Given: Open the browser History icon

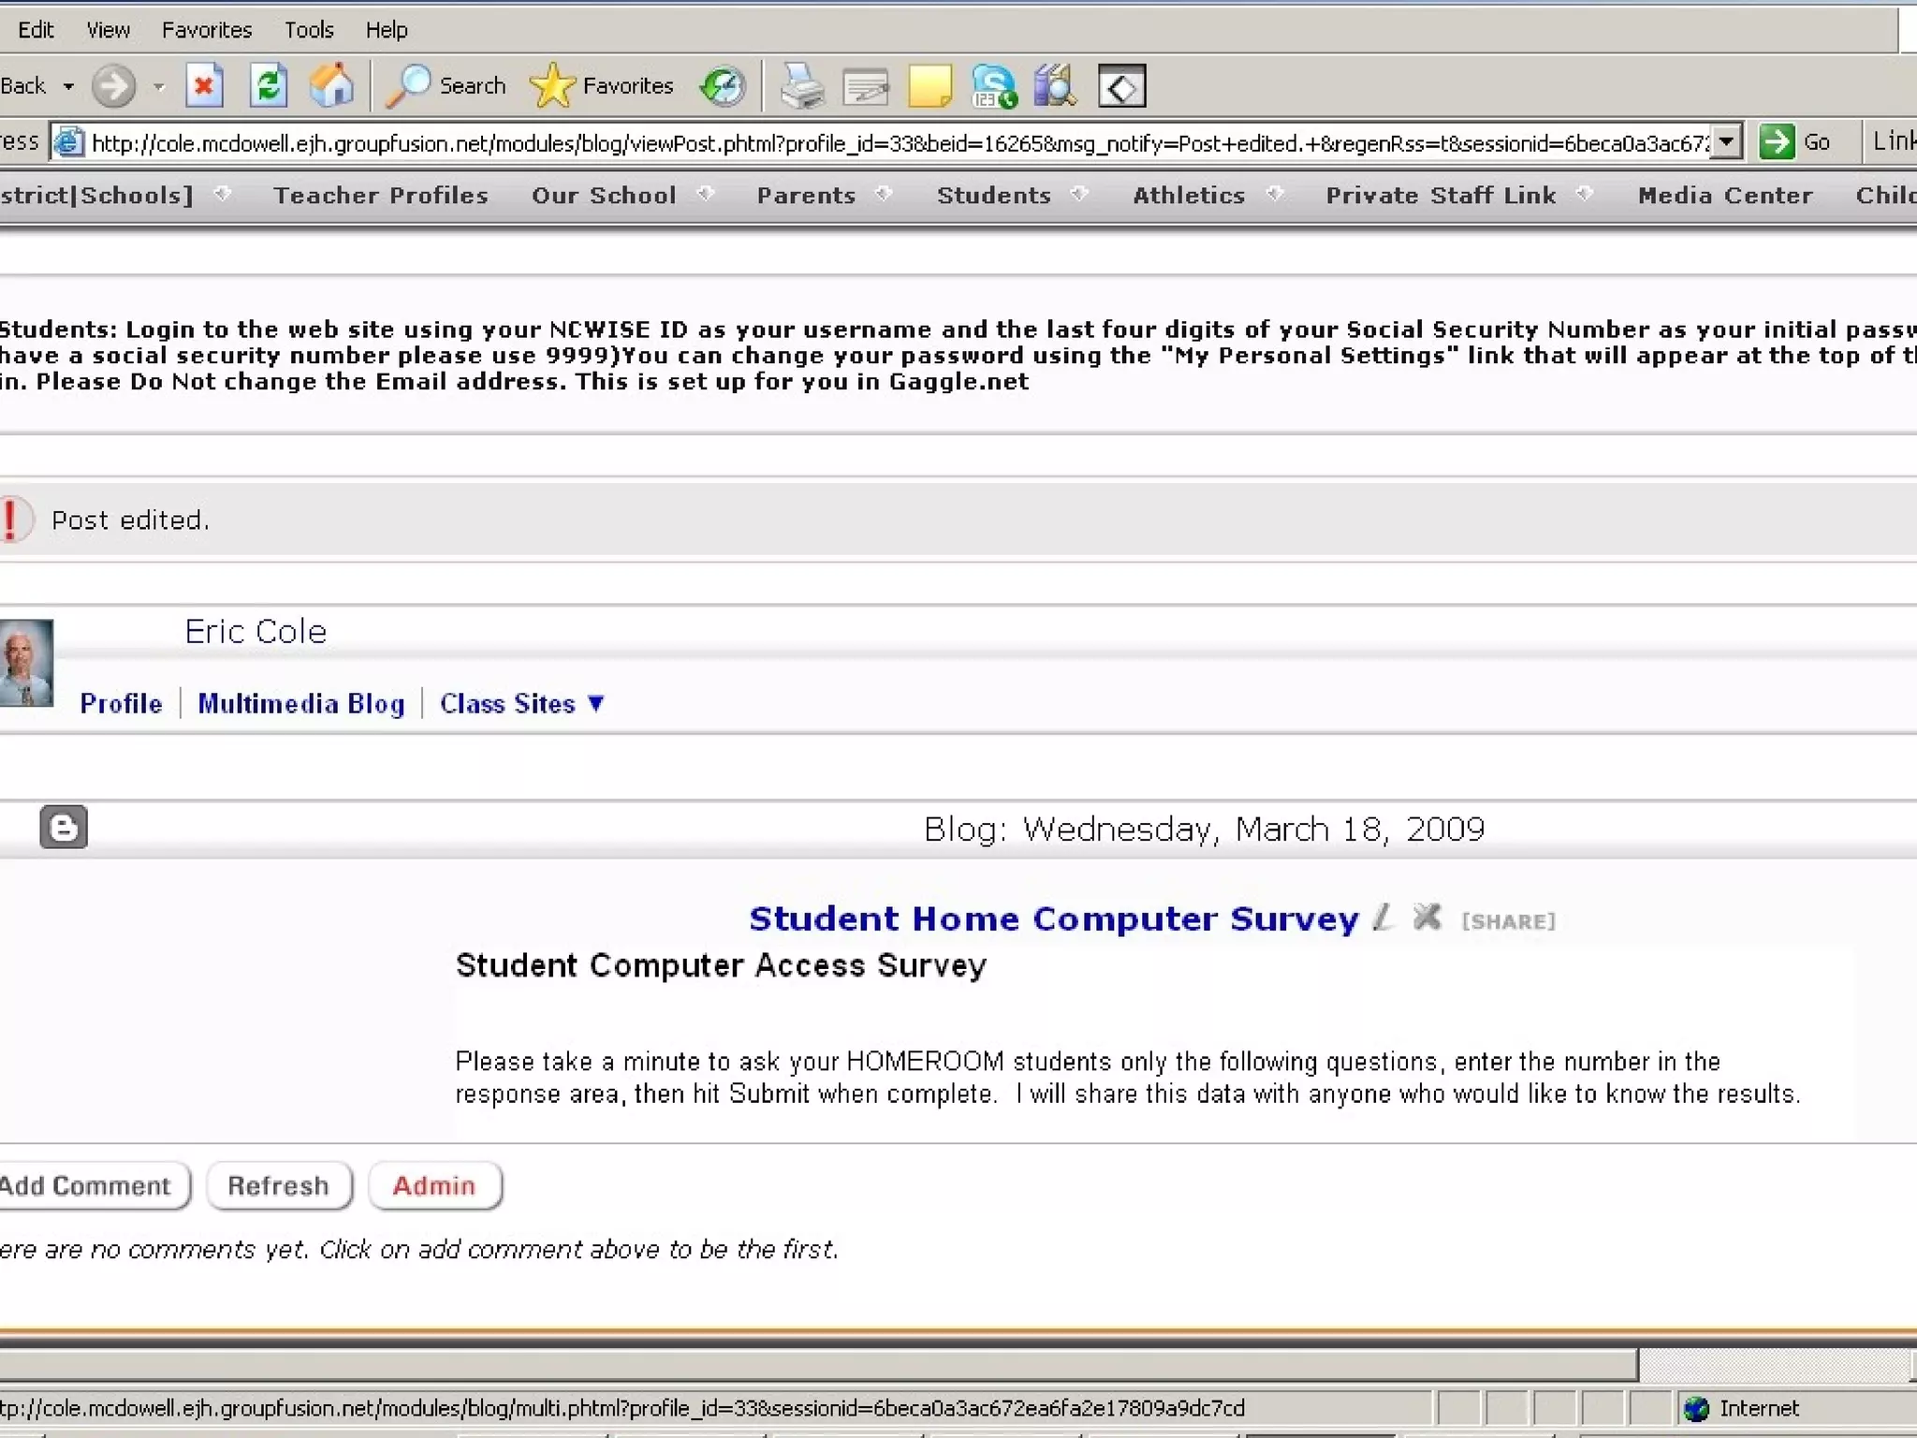Looking at the screenshot, I should coord(722,86).
